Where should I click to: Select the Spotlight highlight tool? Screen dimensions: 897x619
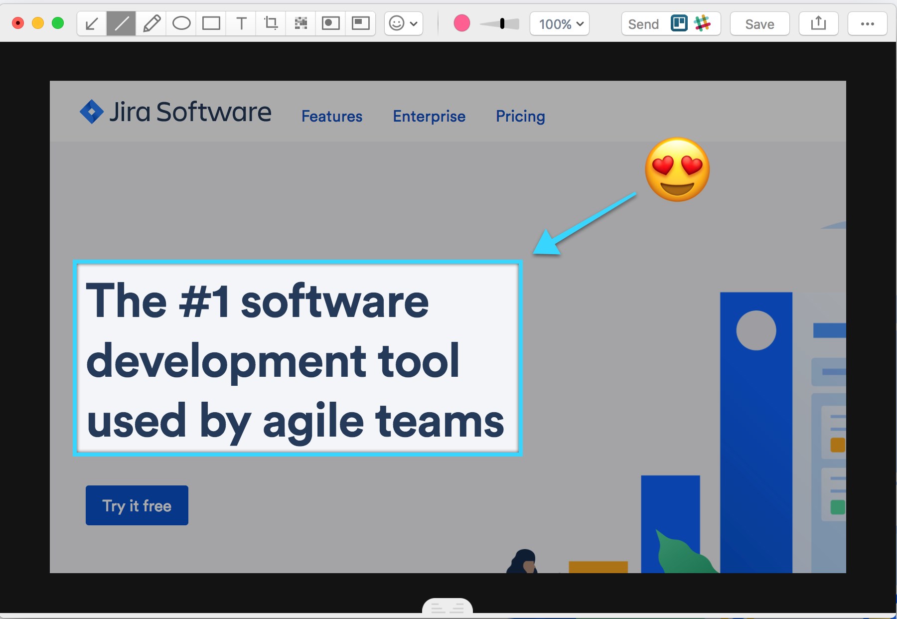click(x=330, y=24)
